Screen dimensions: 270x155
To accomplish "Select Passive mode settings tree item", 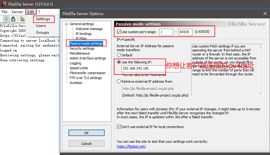I will click(x=86, y=43).
